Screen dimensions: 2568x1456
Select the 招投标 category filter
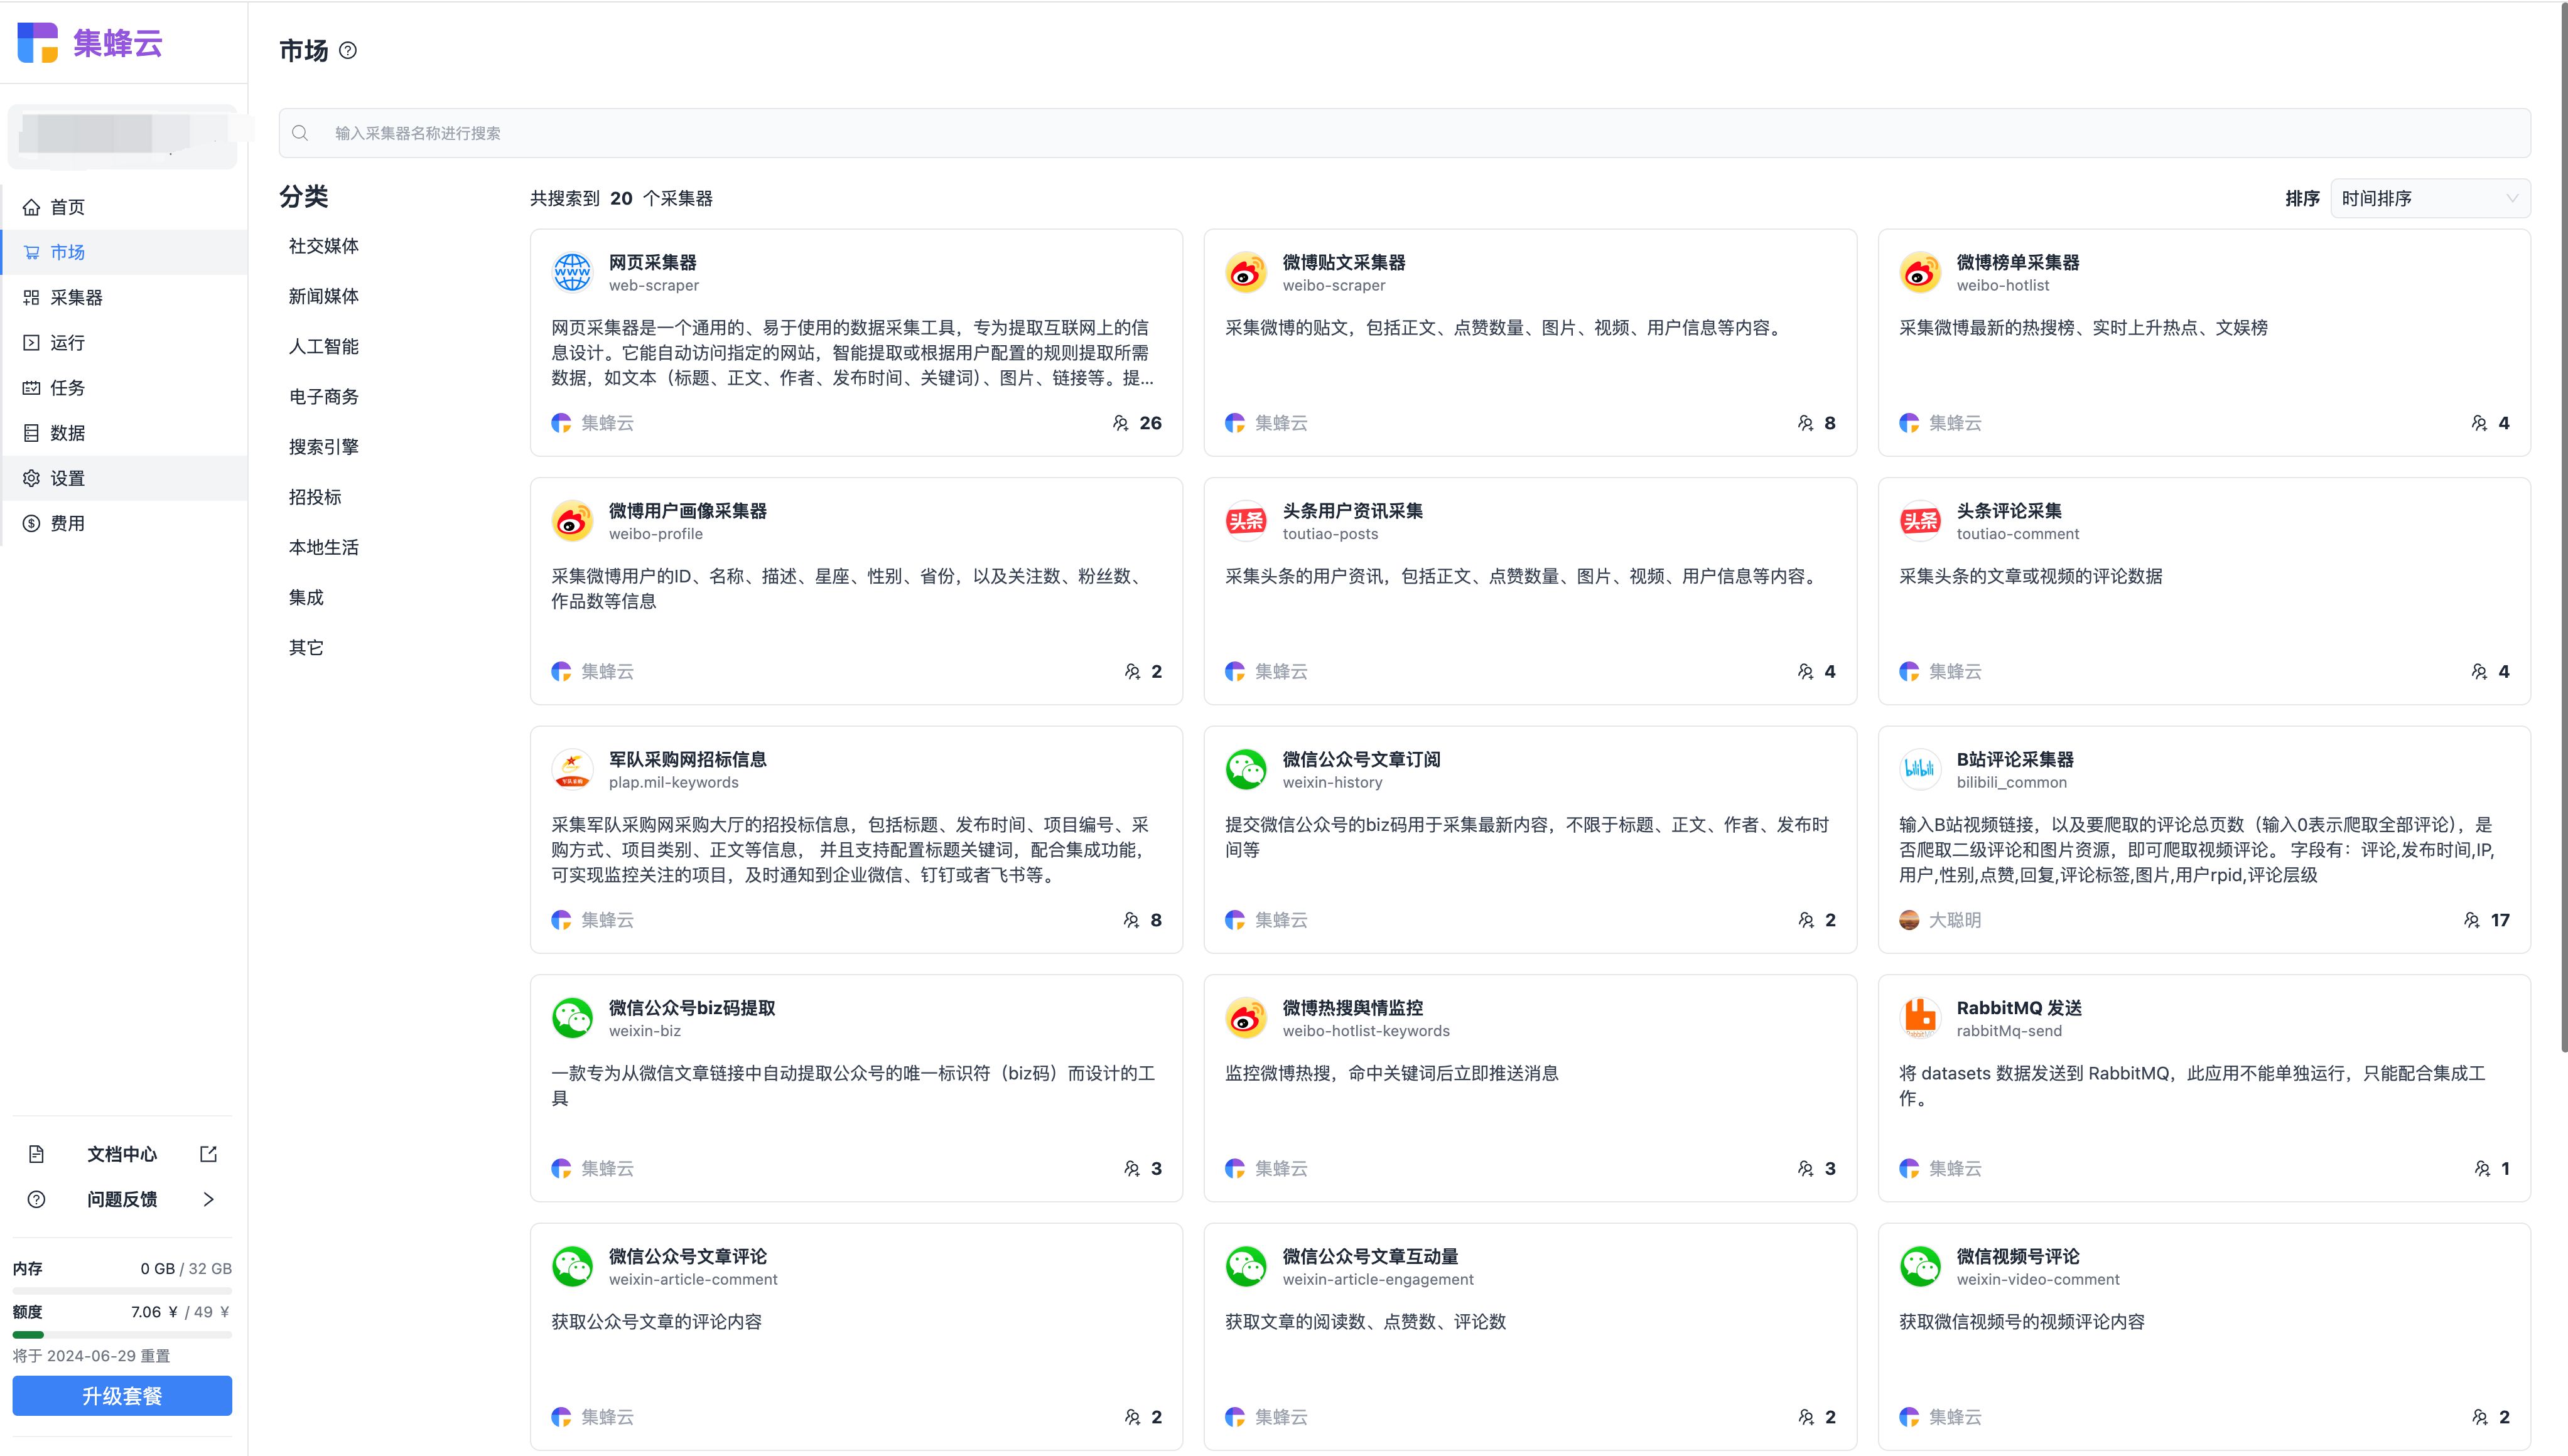coord(315,497)
